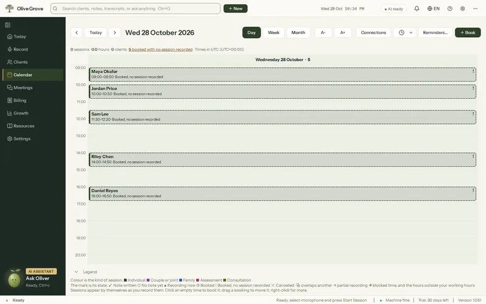The width and height of the screenshot is (486, 304).
Task: Click the AI ASSISTANT badge
Action: pos(41,271)
